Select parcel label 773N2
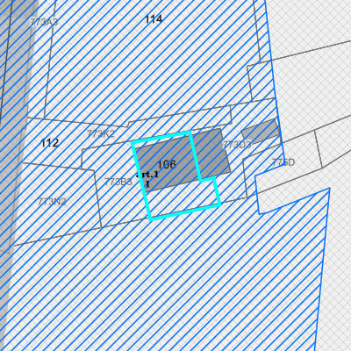Screen dimensions: 351x351 [52, 202]
